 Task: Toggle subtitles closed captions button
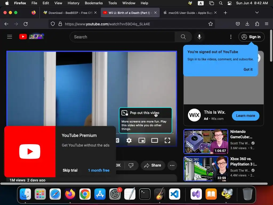coord(118,140)
